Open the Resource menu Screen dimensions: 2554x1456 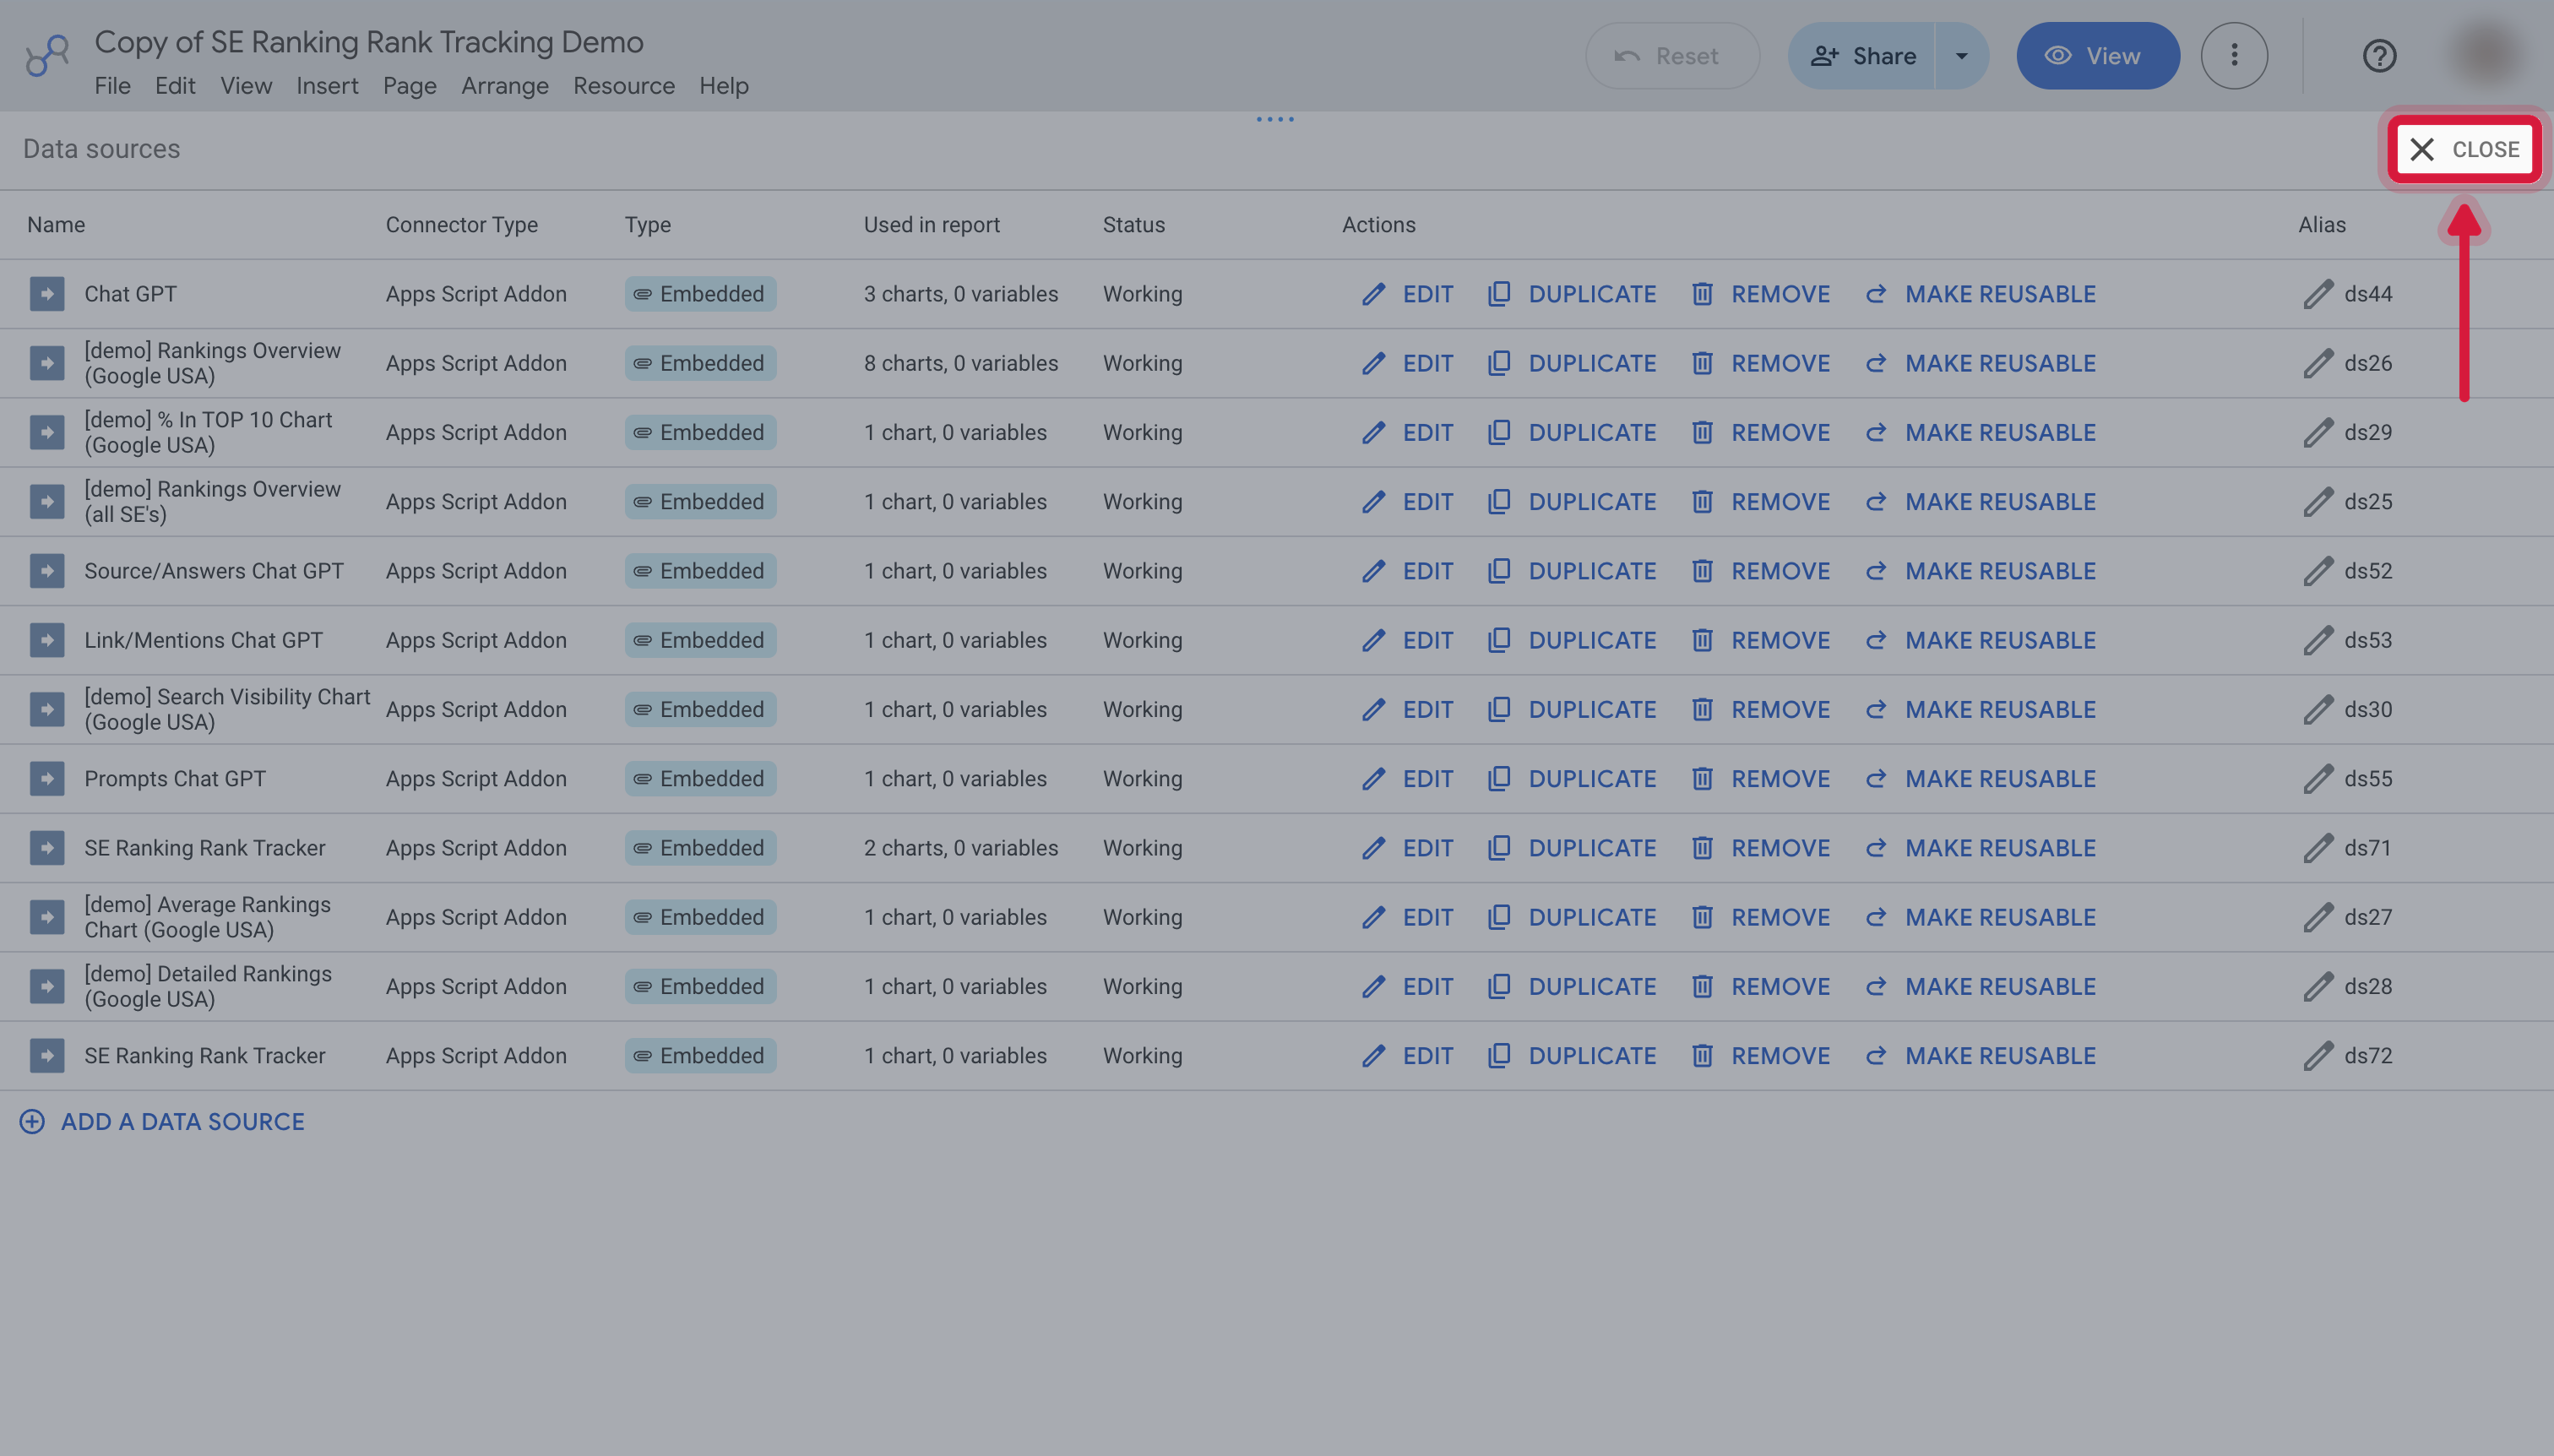coord(623,86)
